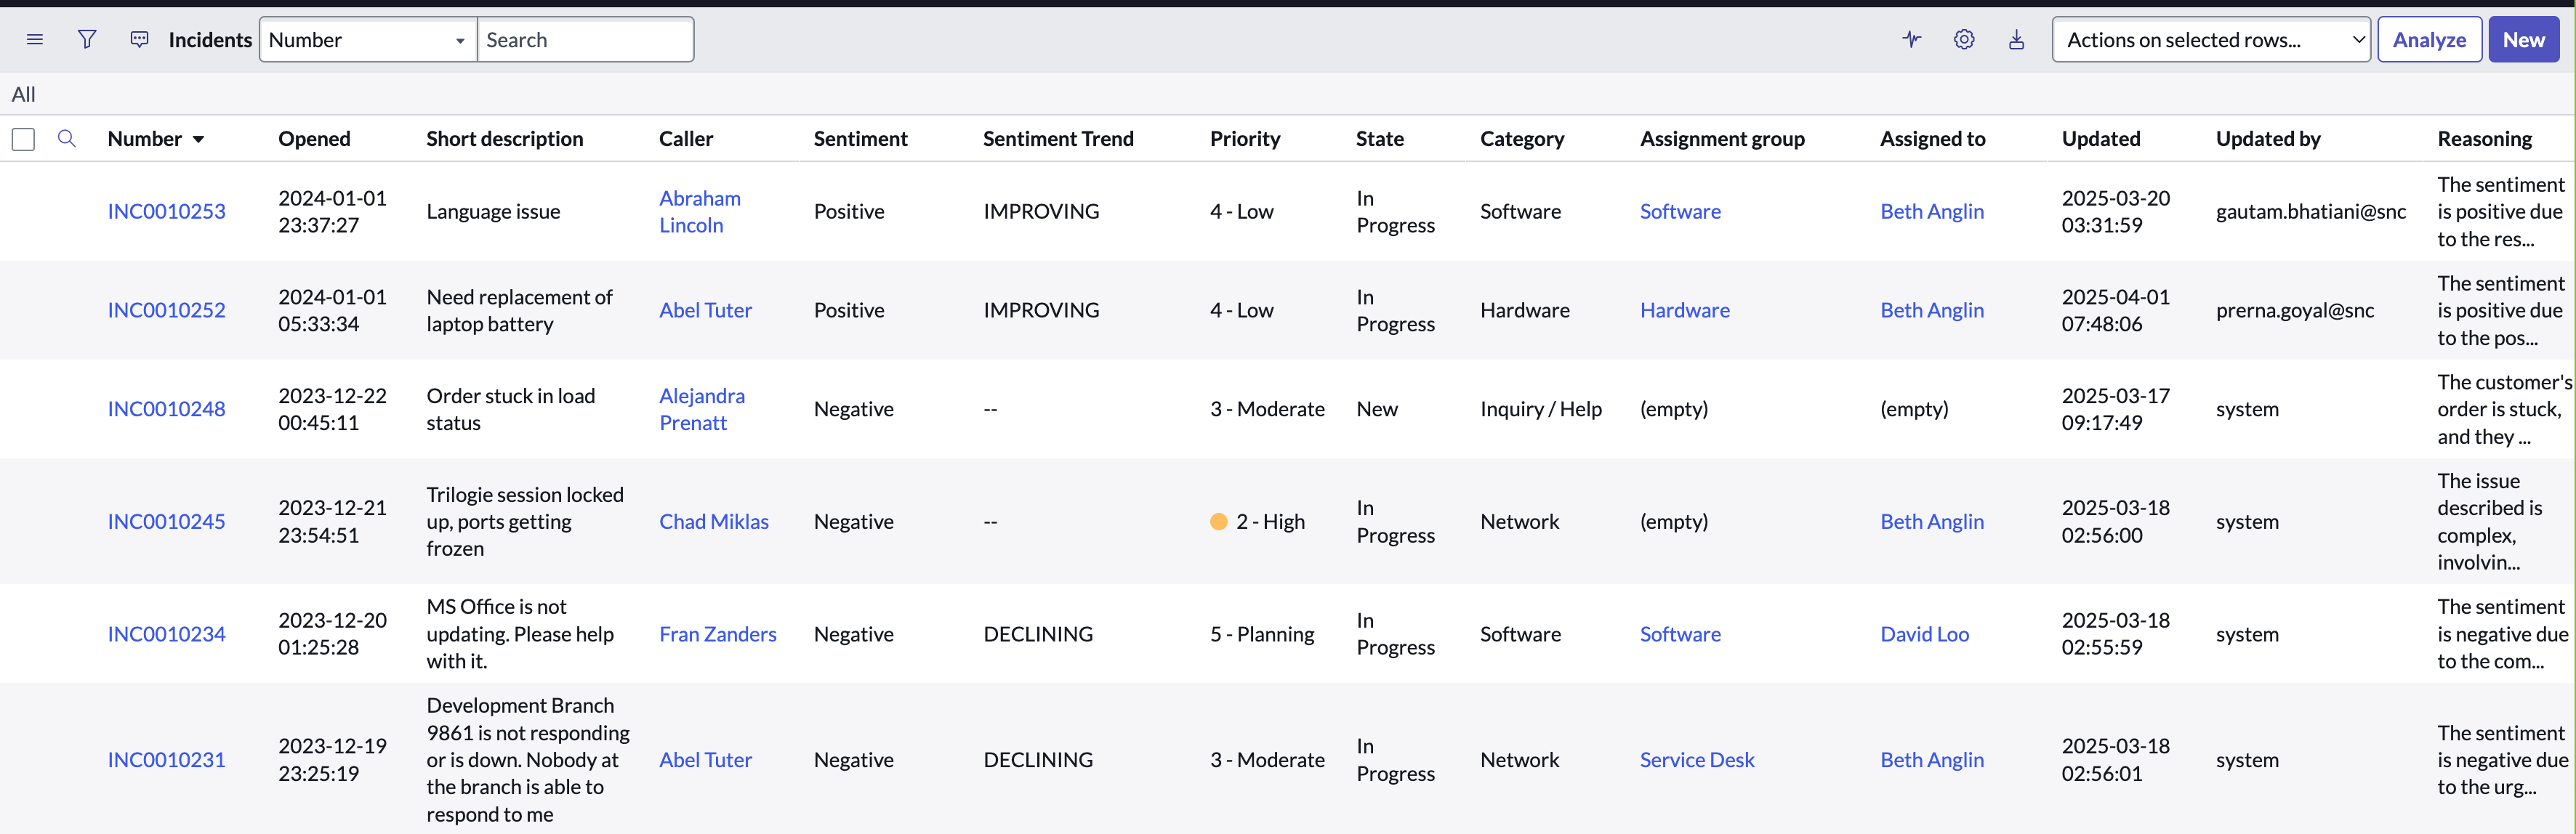The image size is (2576, 834).
Task: Sort by Priority column header
Action: [x=1245, y=139]
